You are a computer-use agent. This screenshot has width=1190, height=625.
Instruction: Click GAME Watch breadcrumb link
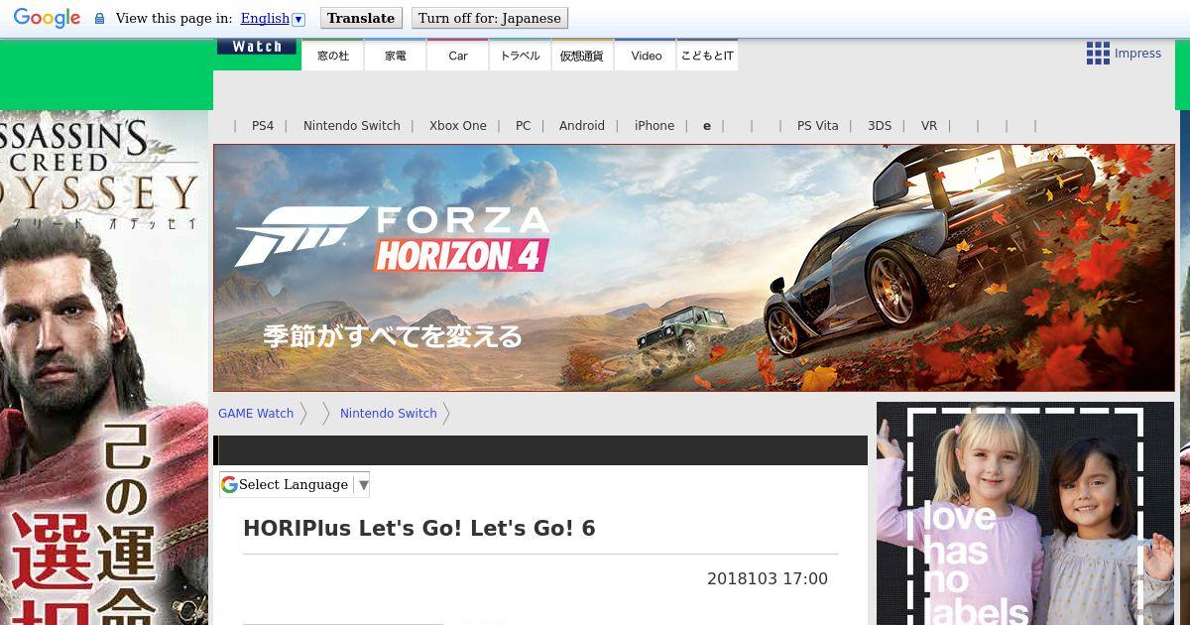coord(256,414)
